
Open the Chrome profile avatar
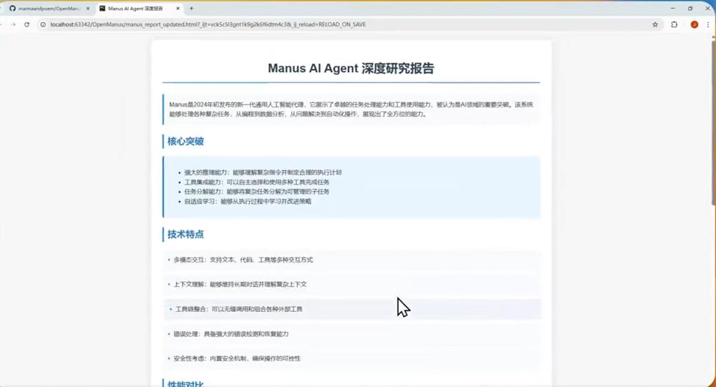point(694,24)
